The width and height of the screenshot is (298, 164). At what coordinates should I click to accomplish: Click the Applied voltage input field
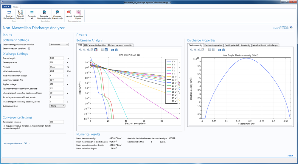pyautogui.click(x=56, y=85)
